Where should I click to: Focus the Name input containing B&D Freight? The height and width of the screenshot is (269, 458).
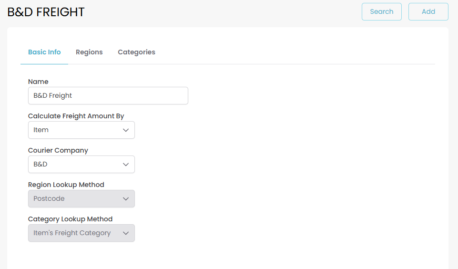coord(108,95)
